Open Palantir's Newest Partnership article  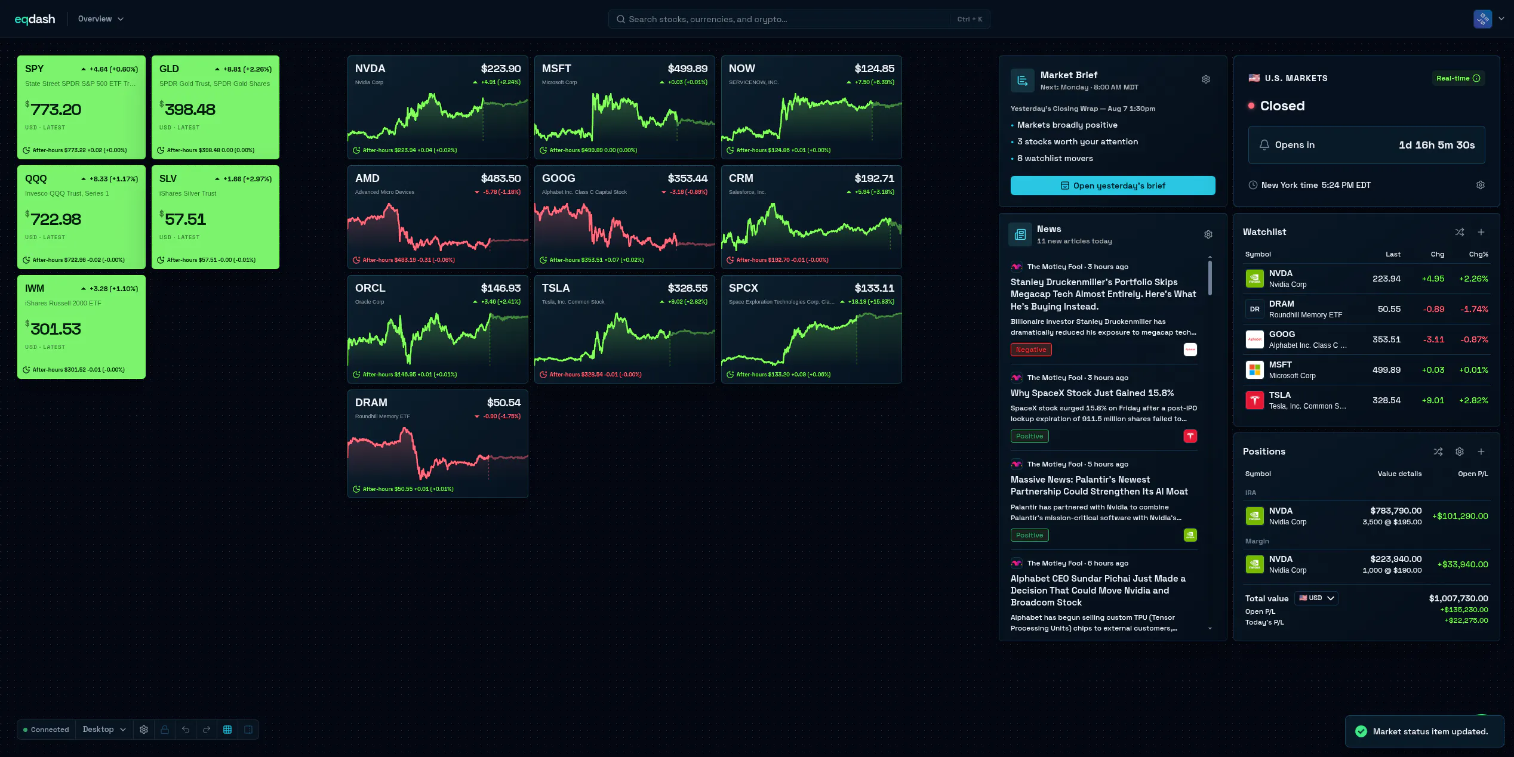click(x=1099, y=486)
